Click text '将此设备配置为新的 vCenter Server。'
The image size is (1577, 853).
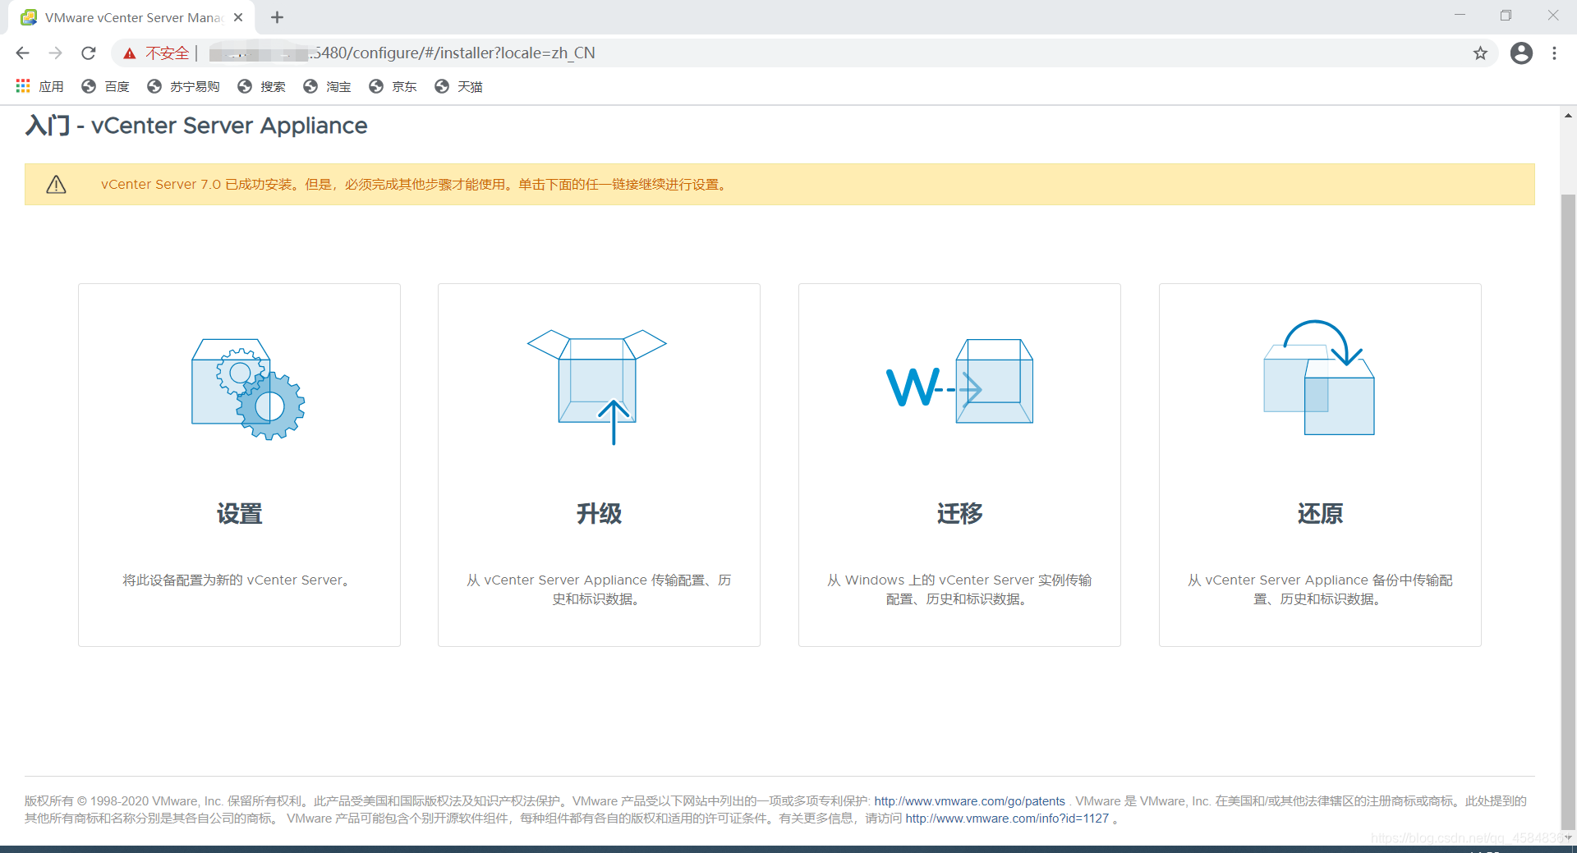click(239, 580)
